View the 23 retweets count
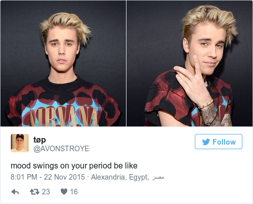This screenshot has width=253, height=204. 46,192
